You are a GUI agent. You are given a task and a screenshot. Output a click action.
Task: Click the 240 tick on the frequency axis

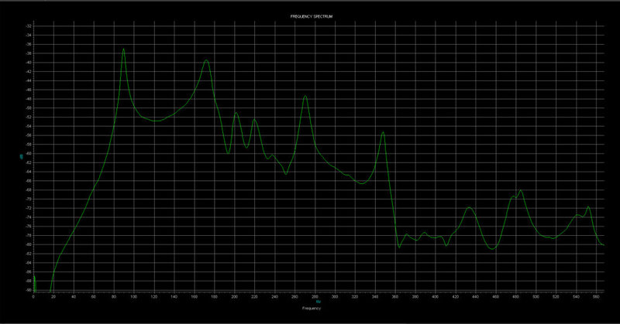point(275,297)
